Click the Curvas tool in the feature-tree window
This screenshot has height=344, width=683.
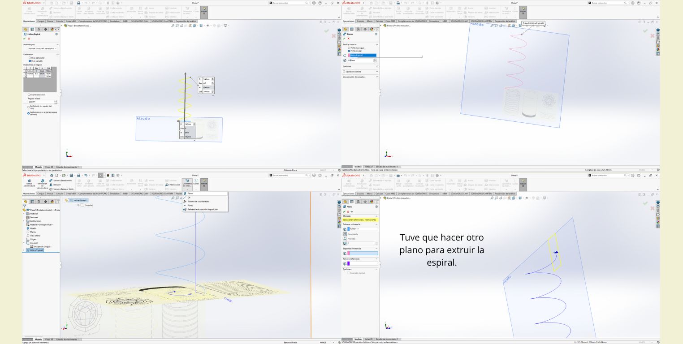point(196,184)
